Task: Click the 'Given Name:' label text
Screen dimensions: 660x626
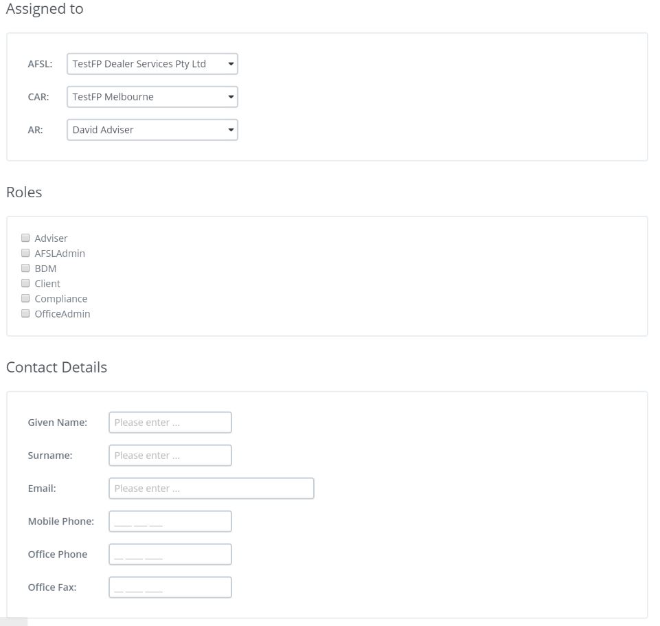Action: point(58,423)
